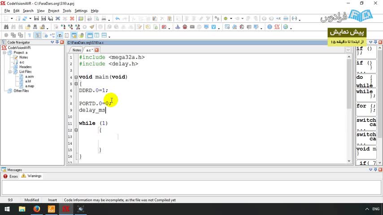Click the red CodeVisionAVR about icon
Viewport: 383px width, 215px height.
pyautogui.click(x=277, y=27)
